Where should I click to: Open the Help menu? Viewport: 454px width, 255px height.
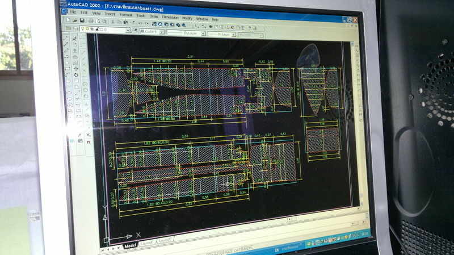point(215,20)
